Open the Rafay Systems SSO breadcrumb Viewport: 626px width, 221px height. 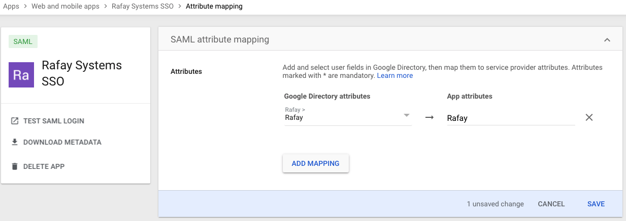point(143,7)
